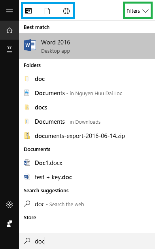The height and width of the screenshot is (249, 155).
Task: Click the Feedback person icon
Action: [9, 224]
